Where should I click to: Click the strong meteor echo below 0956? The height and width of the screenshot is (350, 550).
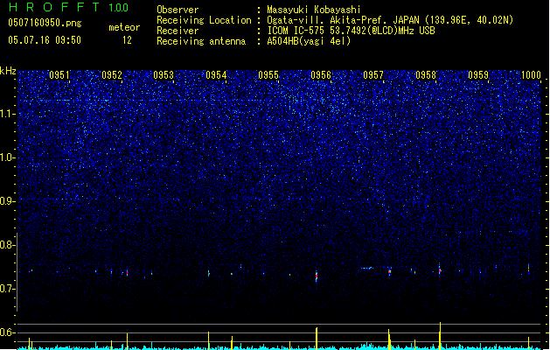tap(317, 276)
